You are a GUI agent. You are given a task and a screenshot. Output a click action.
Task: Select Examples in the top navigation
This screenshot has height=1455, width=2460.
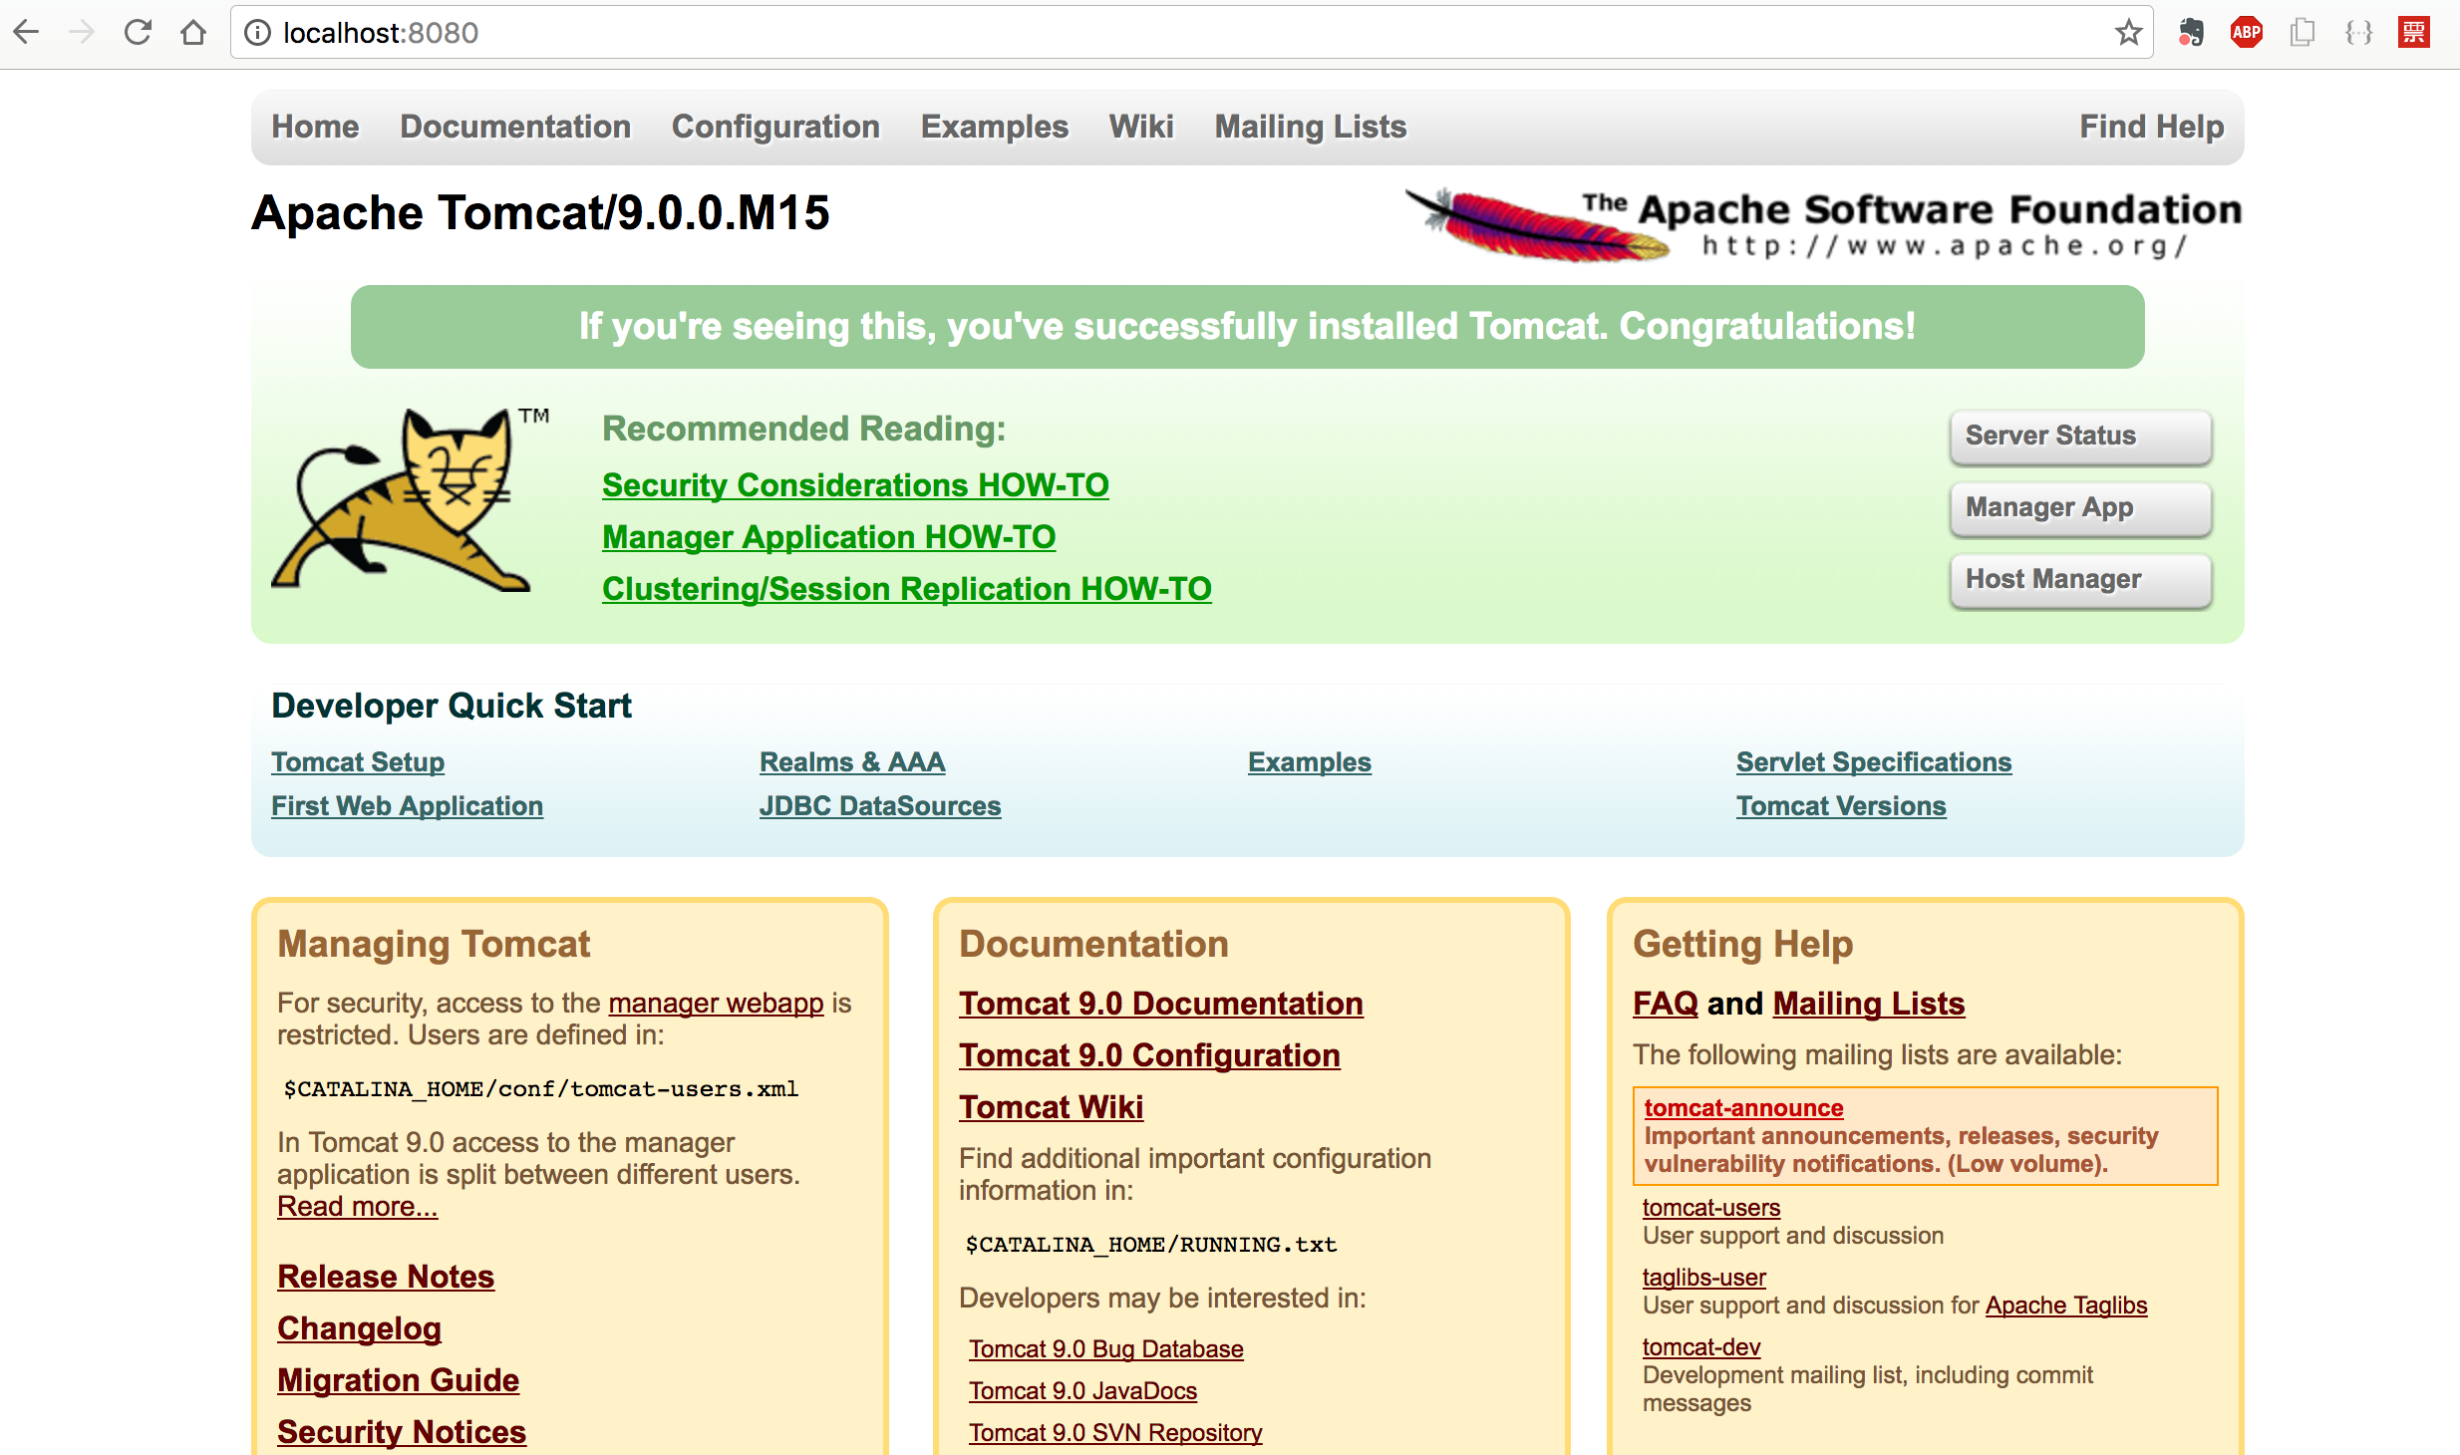995,127
